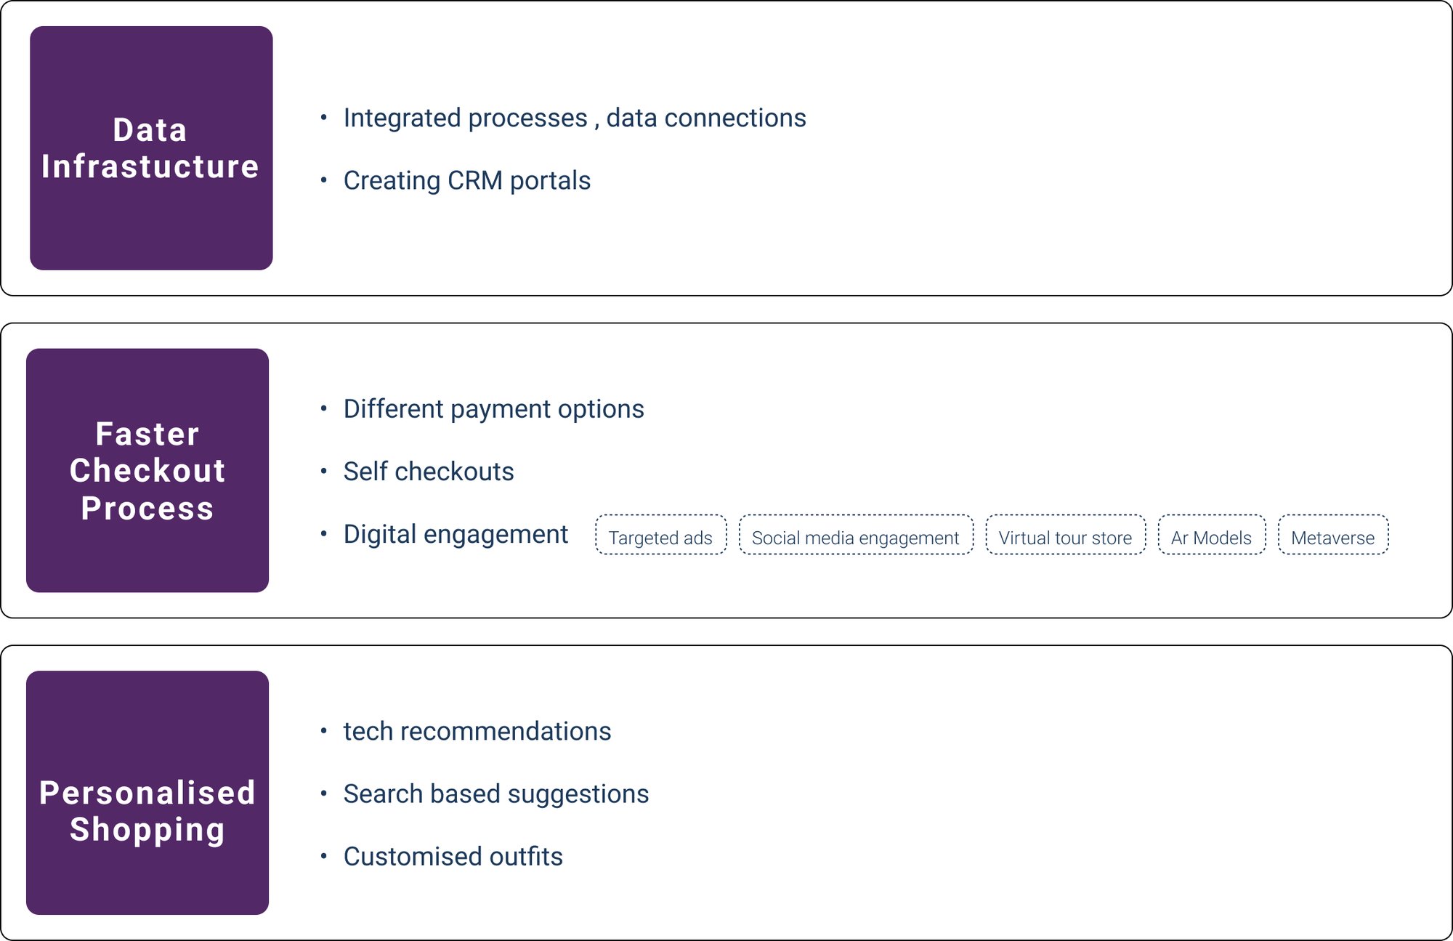
Task: Click the Data Infrastructure purple box
Action: click(x=151, y=148)
